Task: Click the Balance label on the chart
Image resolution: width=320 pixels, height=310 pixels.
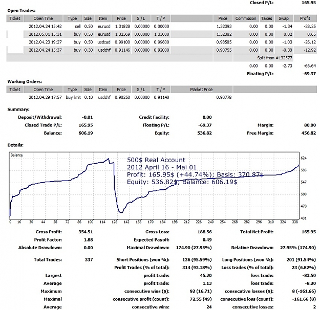Action: pos(16,155)
